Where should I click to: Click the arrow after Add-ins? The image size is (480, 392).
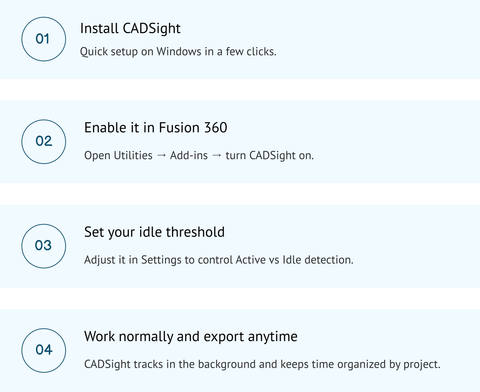[217, 156]
